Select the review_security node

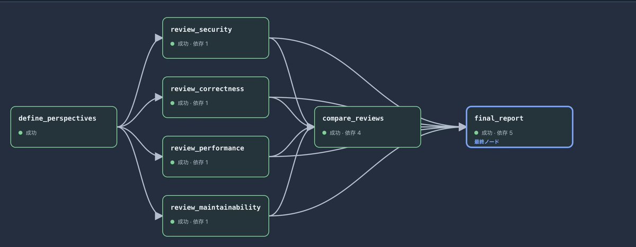point(216,38)
